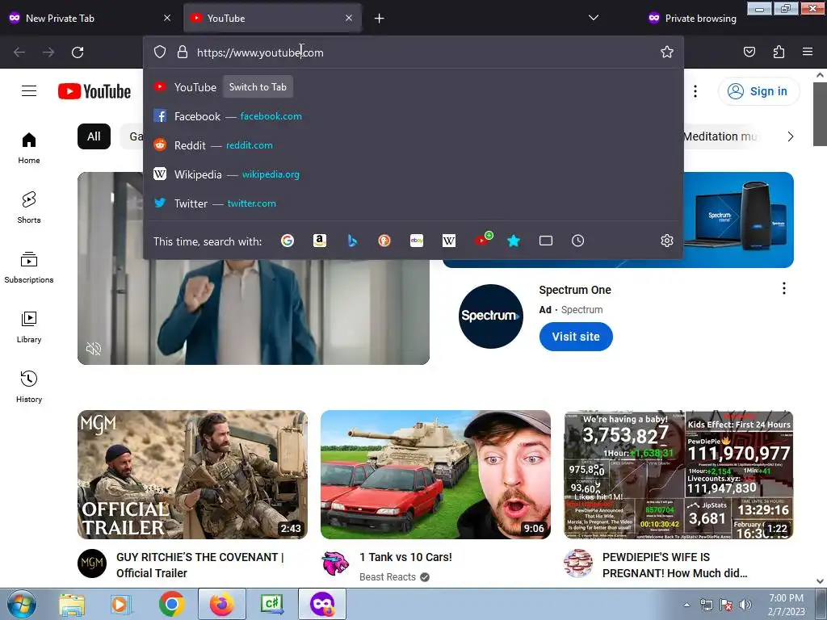The height and width of the screenshot is (620, 827).
Task: Search with Wikipedia engine icon
Action: click(449, 241)
